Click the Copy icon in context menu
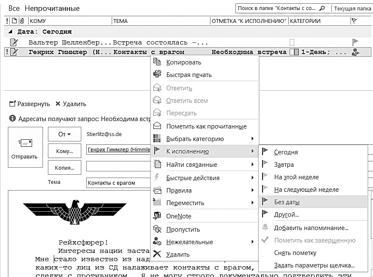 coord(157,62)
